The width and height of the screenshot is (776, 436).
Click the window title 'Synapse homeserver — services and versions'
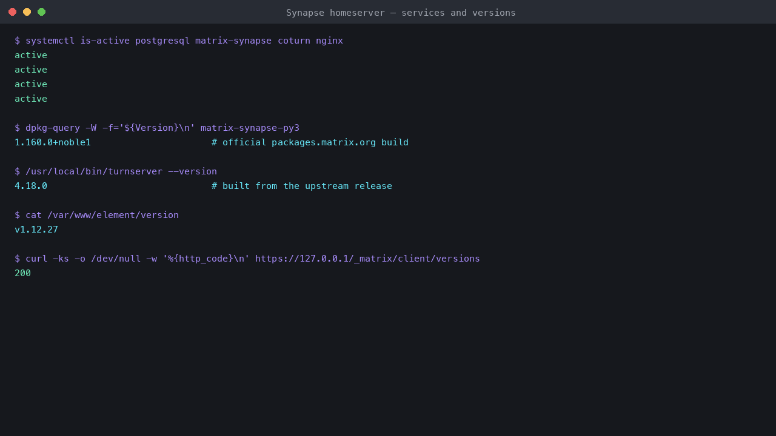[x=401, y=13]
